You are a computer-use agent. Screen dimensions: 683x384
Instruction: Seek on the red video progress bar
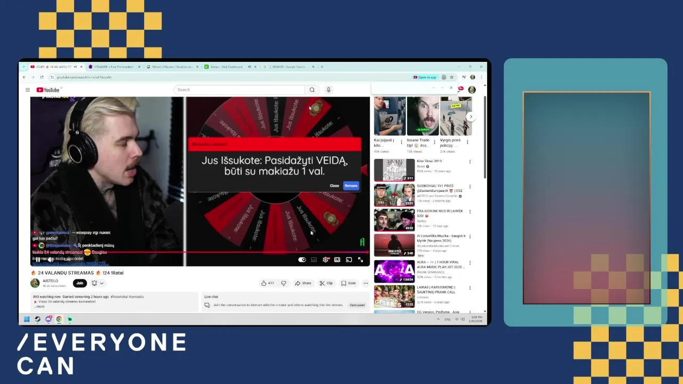pos(200,252)
